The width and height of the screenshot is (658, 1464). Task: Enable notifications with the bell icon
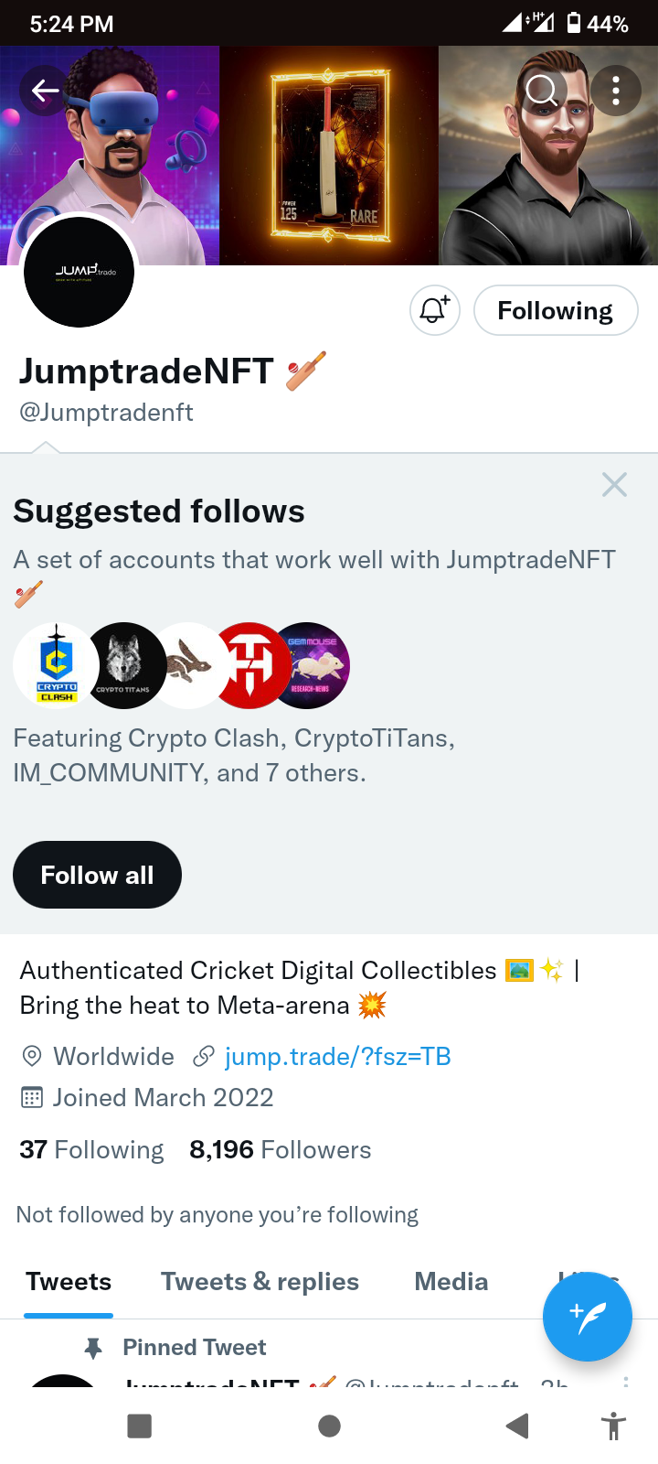(x=434, y=310)
